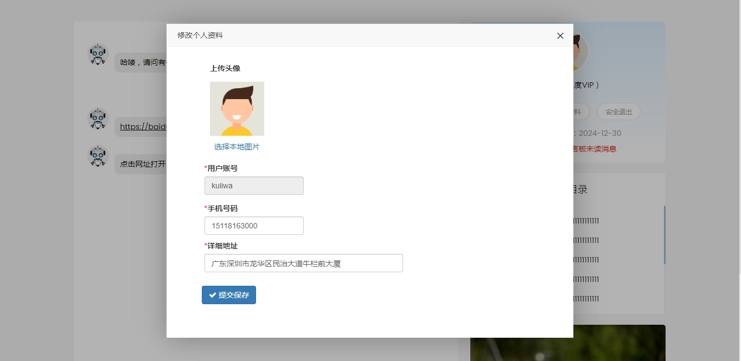Click the 安全退出 logout button

[x=618, y=112]
